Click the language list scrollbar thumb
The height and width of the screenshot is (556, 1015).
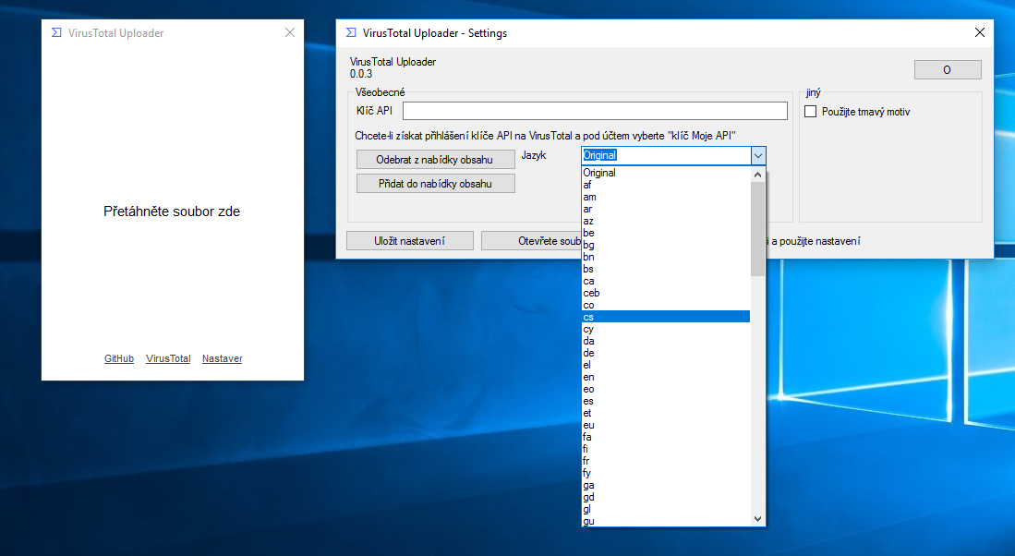[758, 229]
